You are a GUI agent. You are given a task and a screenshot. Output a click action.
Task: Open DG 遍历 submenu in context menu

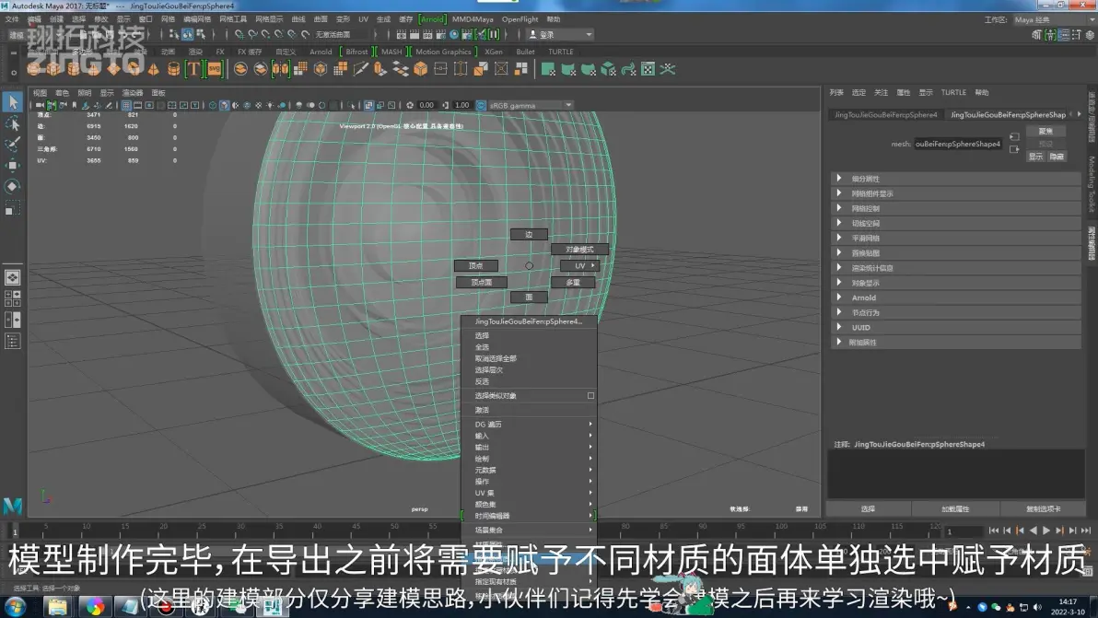pyautogui.click(x=529, y=425)
